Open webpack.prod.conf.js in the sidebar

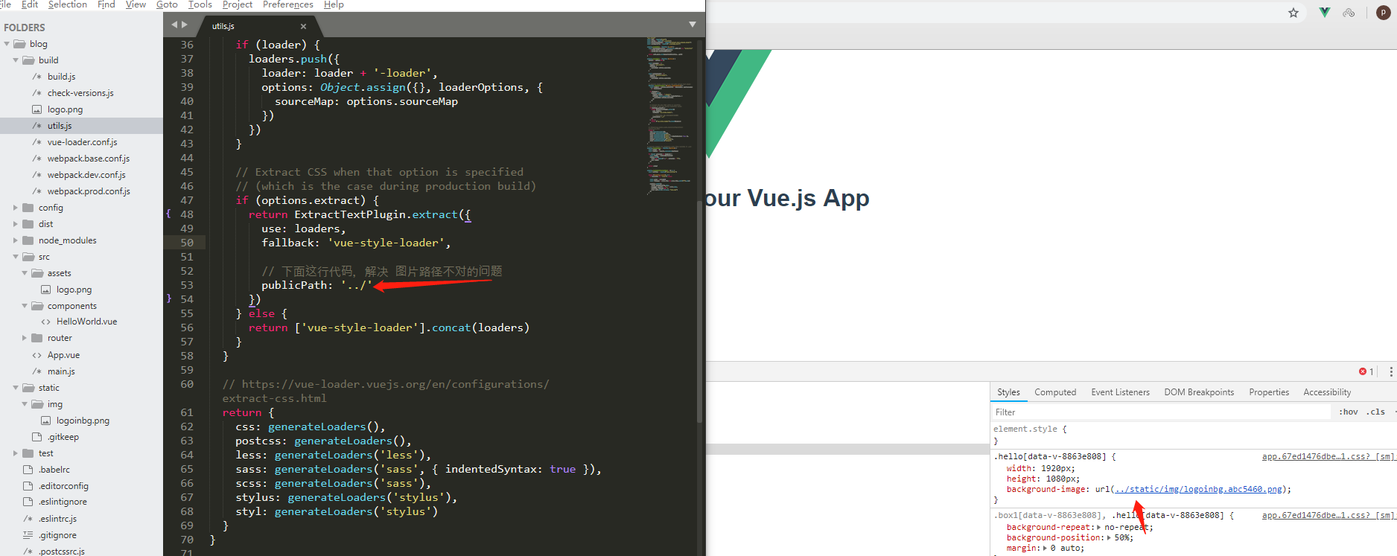[89, 191]
